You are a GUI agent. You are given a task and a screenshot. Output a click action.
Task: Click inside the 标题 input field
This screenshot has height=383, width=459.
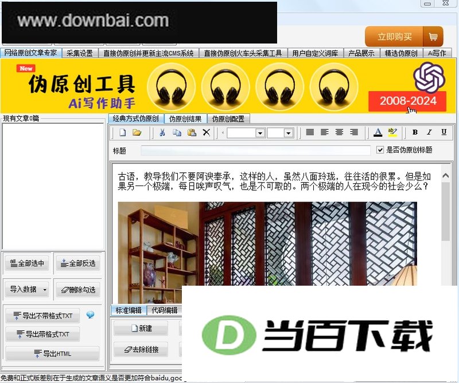click(x=255, y=151)
